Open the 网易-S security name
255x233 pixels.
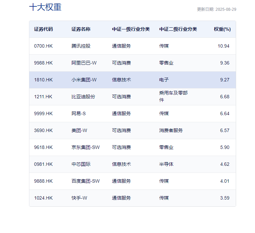(x=79, y=113)
